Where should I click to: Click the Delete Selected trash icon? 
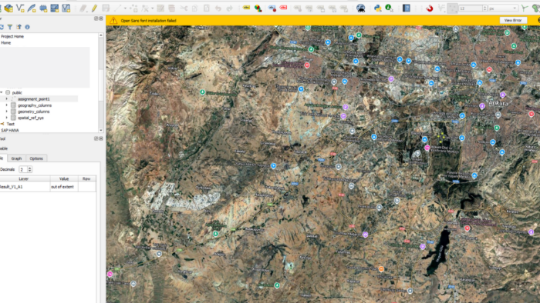pos(171,8)
